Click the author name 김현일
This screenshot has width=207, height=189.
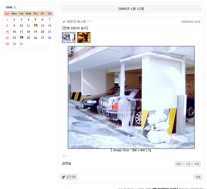67,163
